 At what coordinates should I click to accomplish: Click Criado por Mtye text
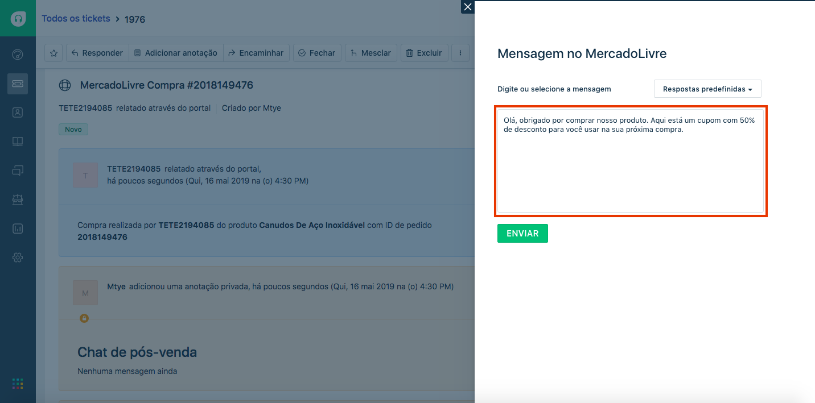point(252,108)
